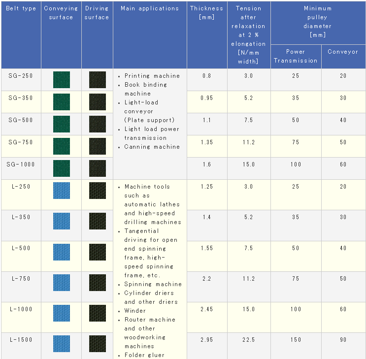Click the SG-1000 belt type label
Screen dimensions: 366x359
click(21, 164)
